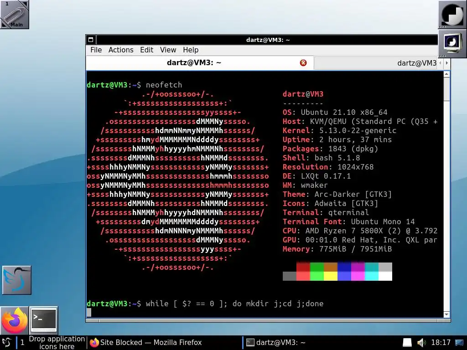
Task: Switch to the second dartz@VM3 tab
Action: [377, 63]
